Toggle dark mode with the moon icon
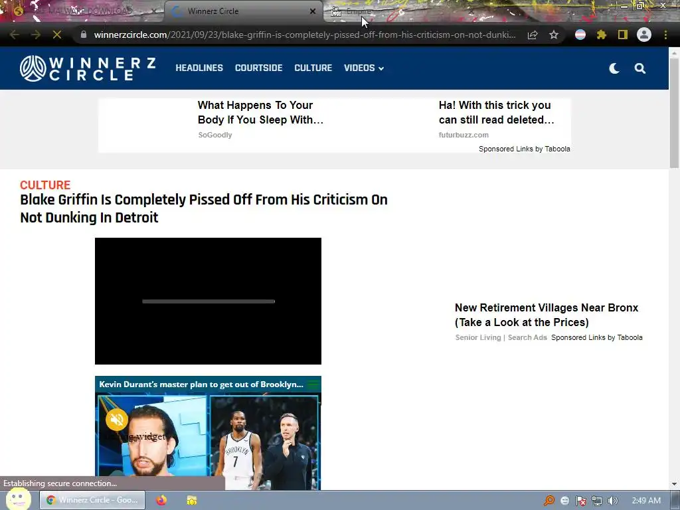This screenshot has width=680, height=510. pos(614,68)
